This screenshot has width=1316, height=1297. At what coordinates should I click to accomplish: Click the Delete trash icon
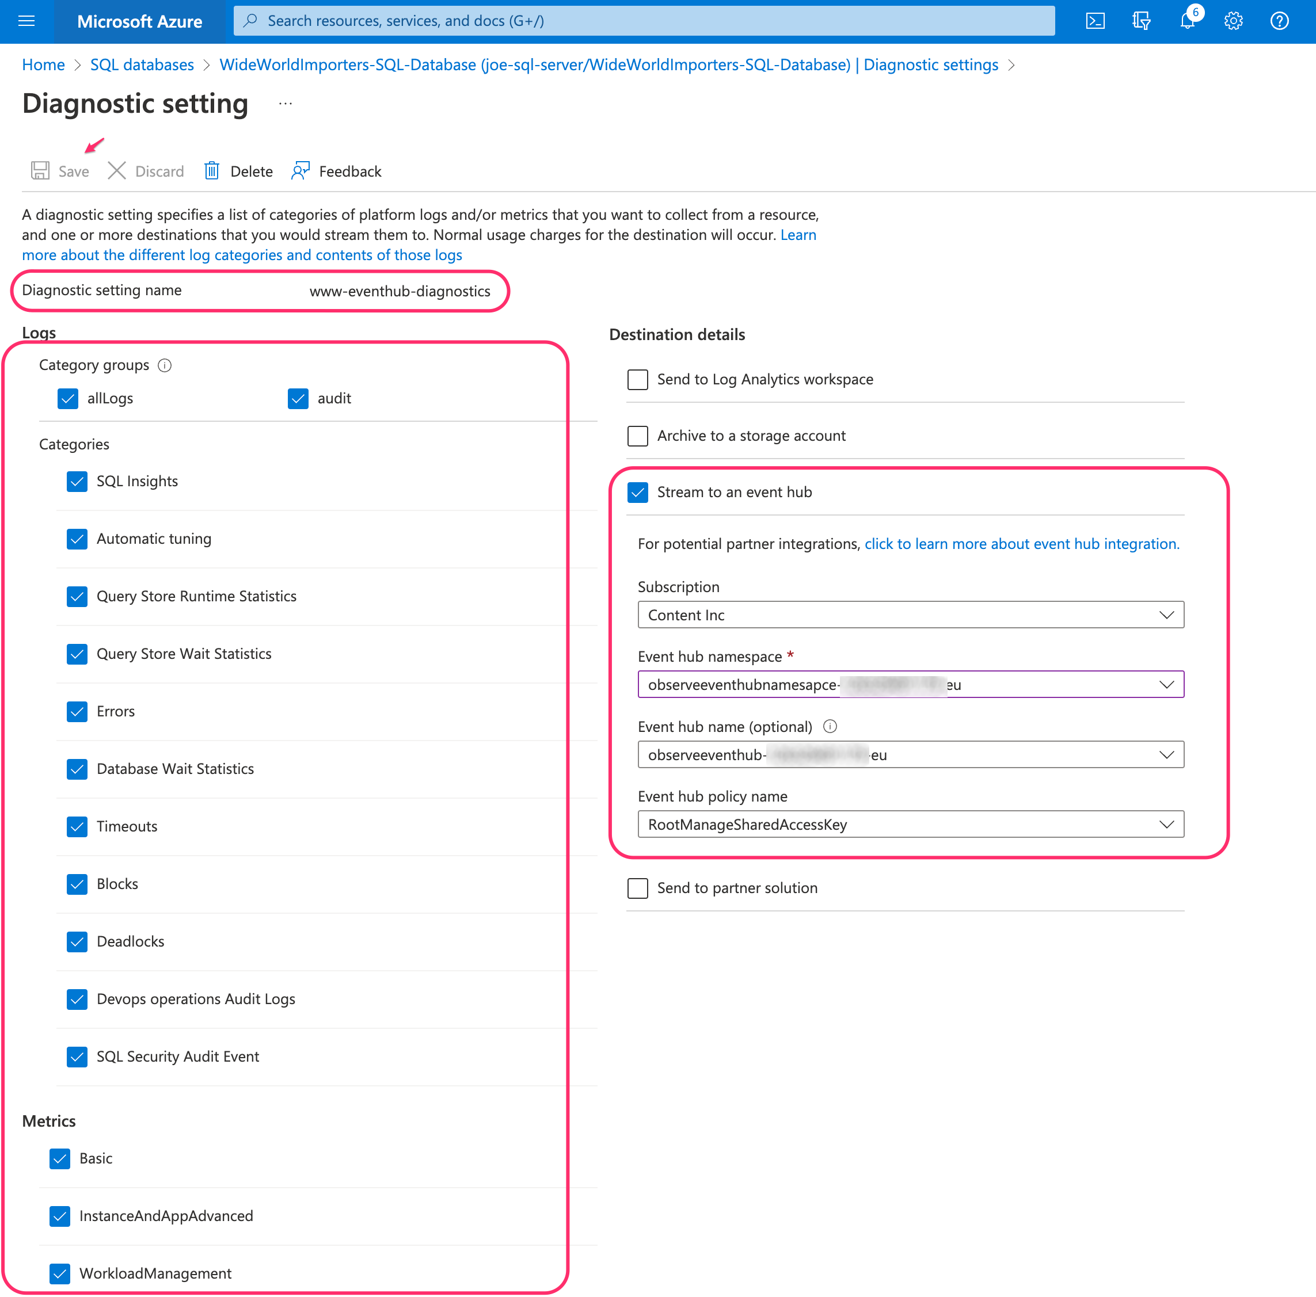[x=212, y=171]
